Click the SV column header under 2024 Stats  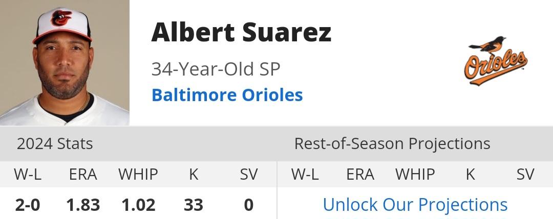point(249,175)
